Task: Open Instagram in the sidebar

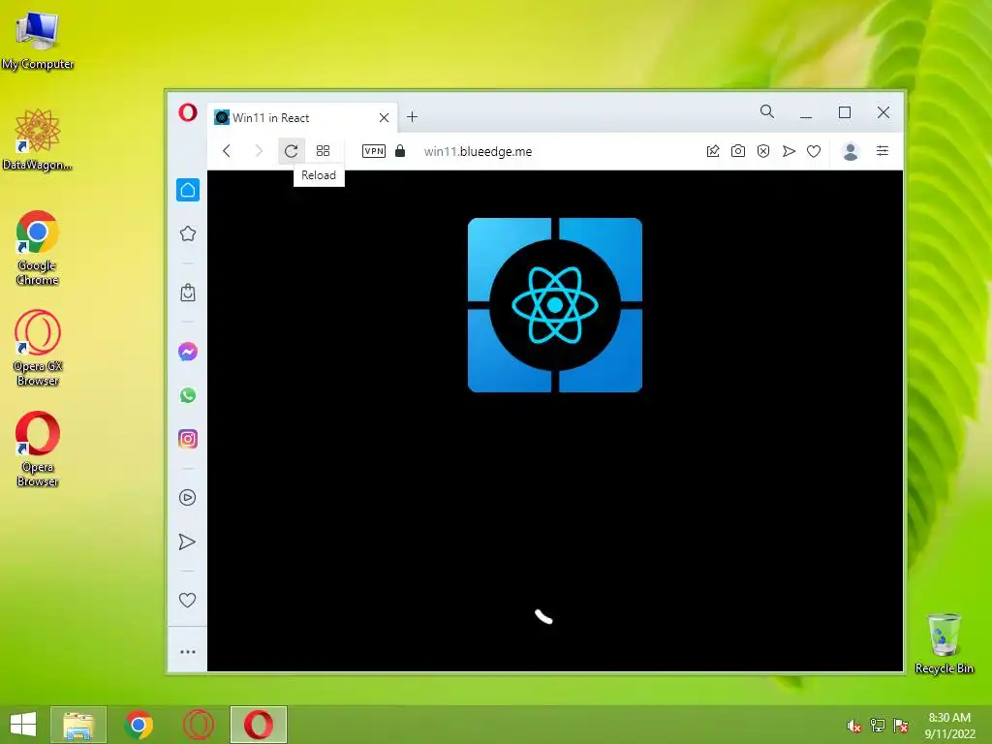Action: (188, 439)
